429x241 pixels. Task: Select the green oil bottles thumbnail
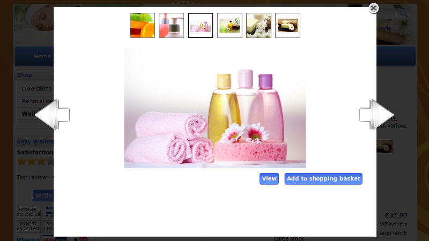pyautogui.click(x=230, y=26)
